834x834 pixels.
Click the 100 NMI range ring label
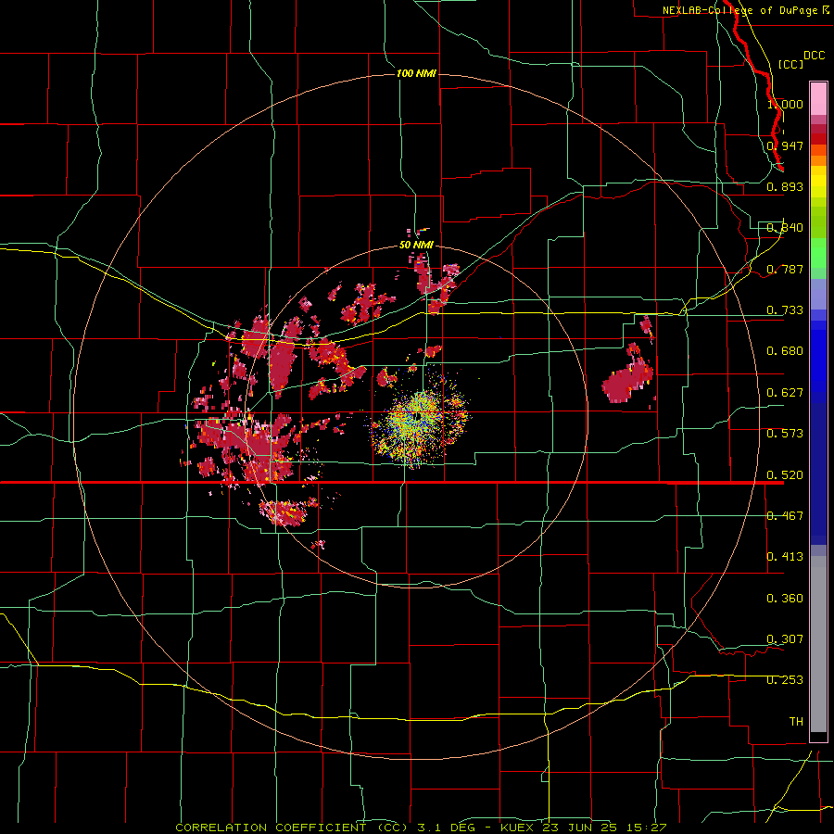click(416, 73)
